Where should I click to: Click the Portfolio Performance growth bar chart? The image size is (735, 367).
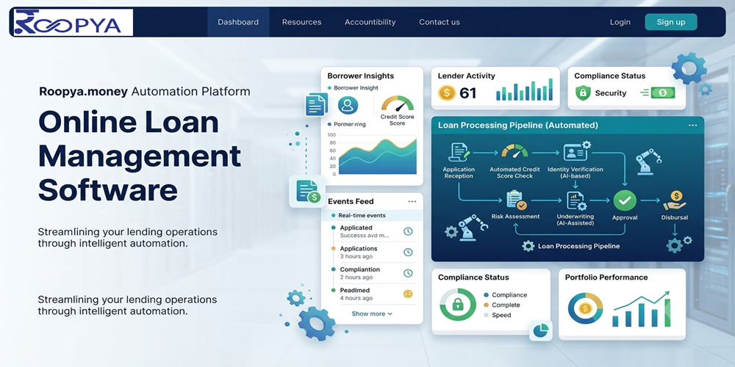(642, 309)
